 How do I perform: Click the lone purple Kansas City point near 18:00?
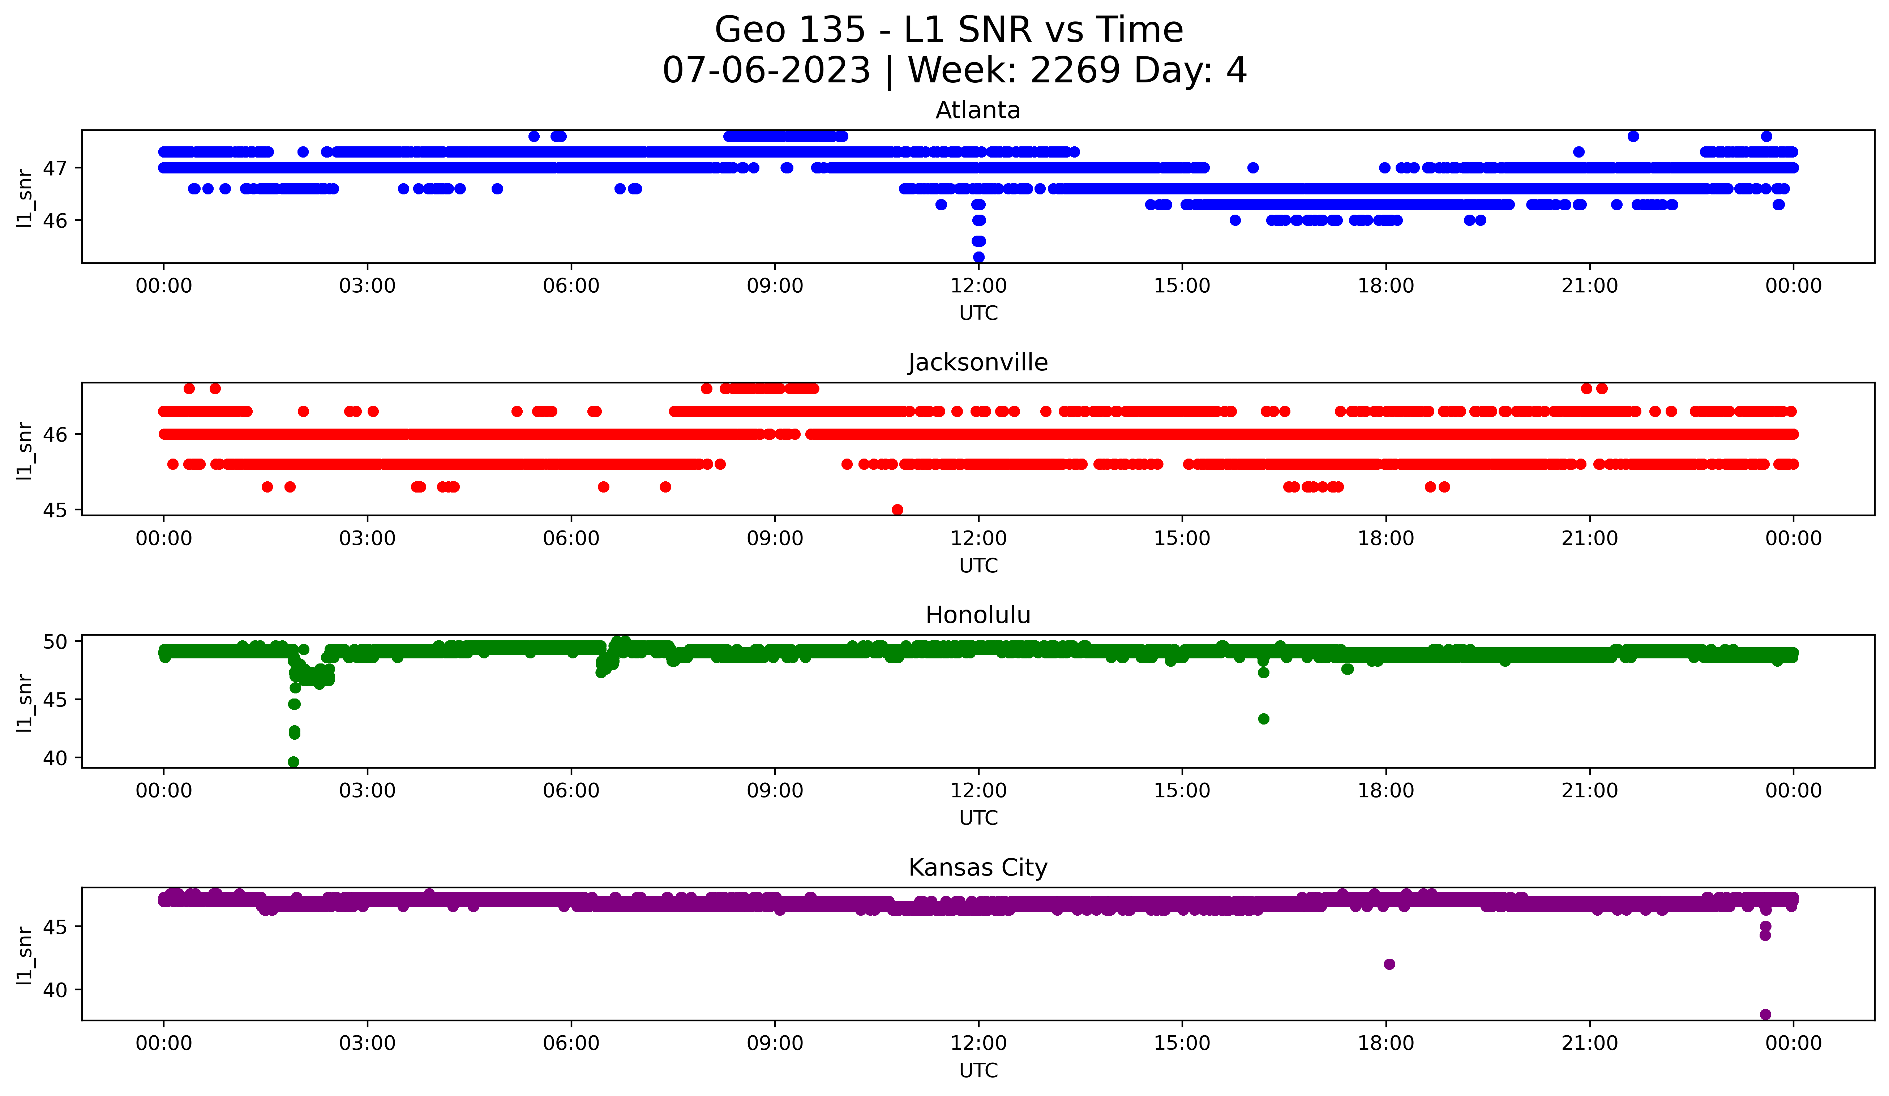pyautogui.click(x=1389, y=964)
